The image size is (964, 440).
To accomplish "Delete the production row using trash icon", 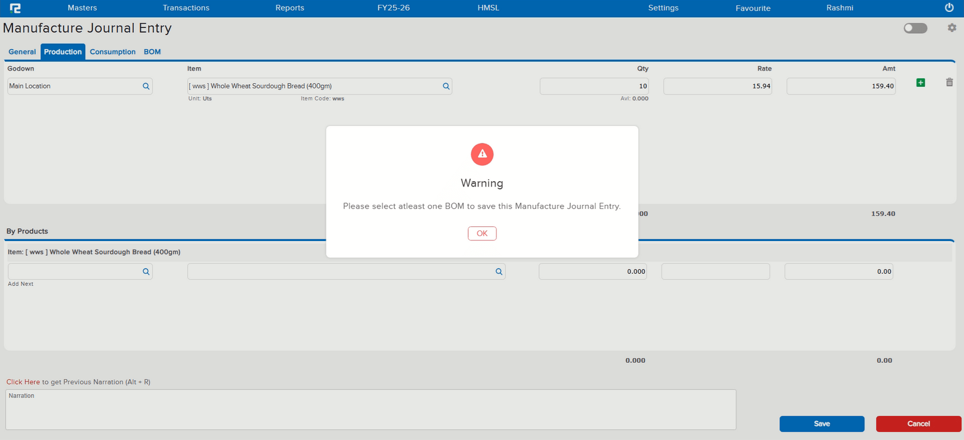I will pos(949,83).
